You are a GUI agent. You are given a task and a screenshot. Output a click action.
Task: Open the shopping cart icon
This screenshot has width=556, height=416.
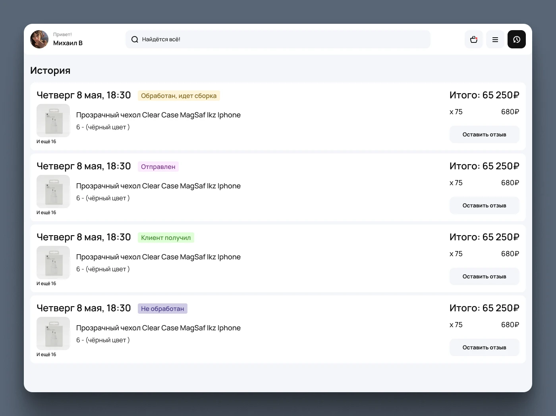pos(473,39)
